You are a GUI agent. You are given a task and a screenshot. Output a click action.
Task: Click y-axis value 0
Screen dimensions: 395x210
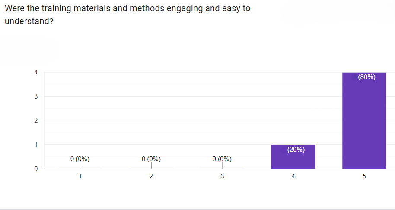coord(36,169)
